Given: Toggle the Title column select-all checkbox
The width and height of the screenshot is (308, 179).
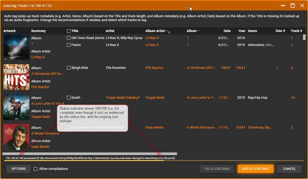Looking at the screenshot, I should (x=69, y=31).
